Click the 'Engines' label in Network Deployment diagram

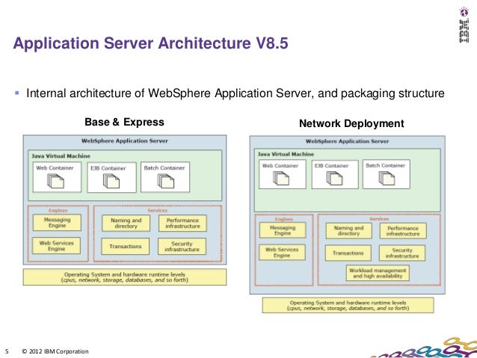point(284,219)
